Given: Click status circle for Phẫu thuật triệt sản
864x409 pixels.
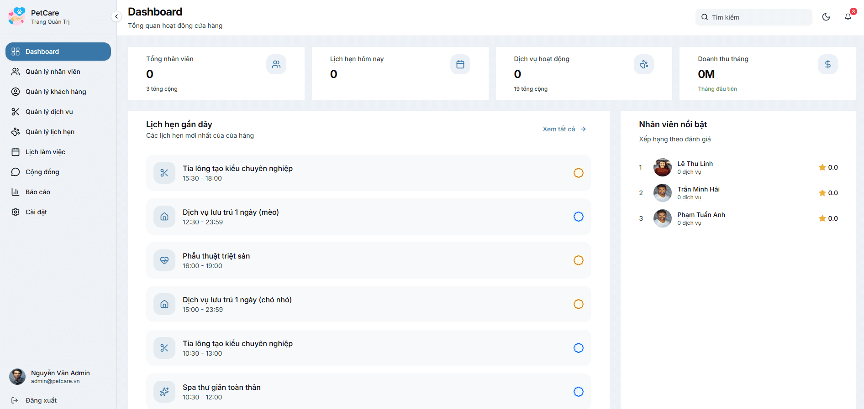Looking at the screenshot, I should point(578,260).
